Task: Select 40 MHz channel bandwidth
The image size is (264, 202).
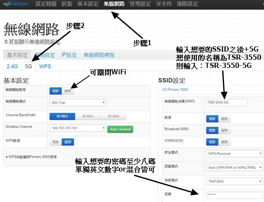Action: [88, 116]
